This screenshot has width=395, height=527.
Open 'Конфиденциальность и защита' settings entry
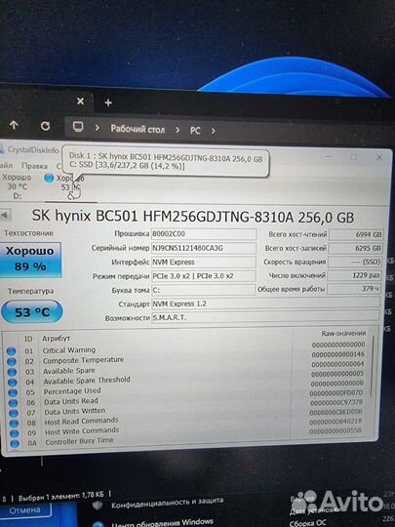pyautogui.click(x=167, y=503)
